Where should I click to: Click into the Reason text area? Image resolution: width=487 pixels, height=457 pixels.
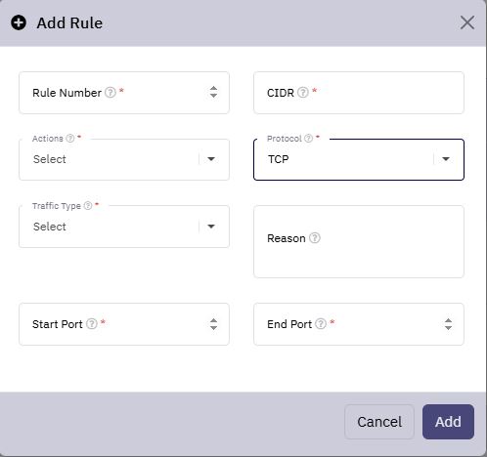[x=359, y=241]
